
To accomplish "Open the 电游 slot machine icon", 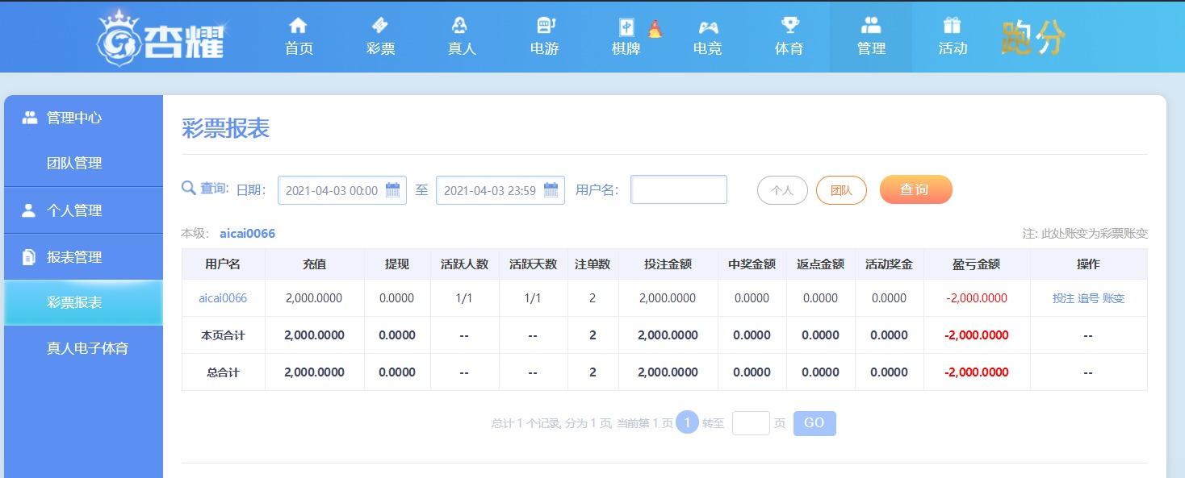I will [545, 26].
